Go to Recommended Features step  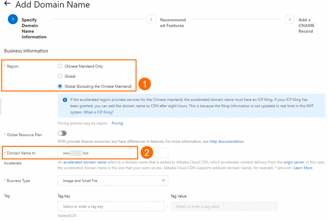(x=173, y=23)
